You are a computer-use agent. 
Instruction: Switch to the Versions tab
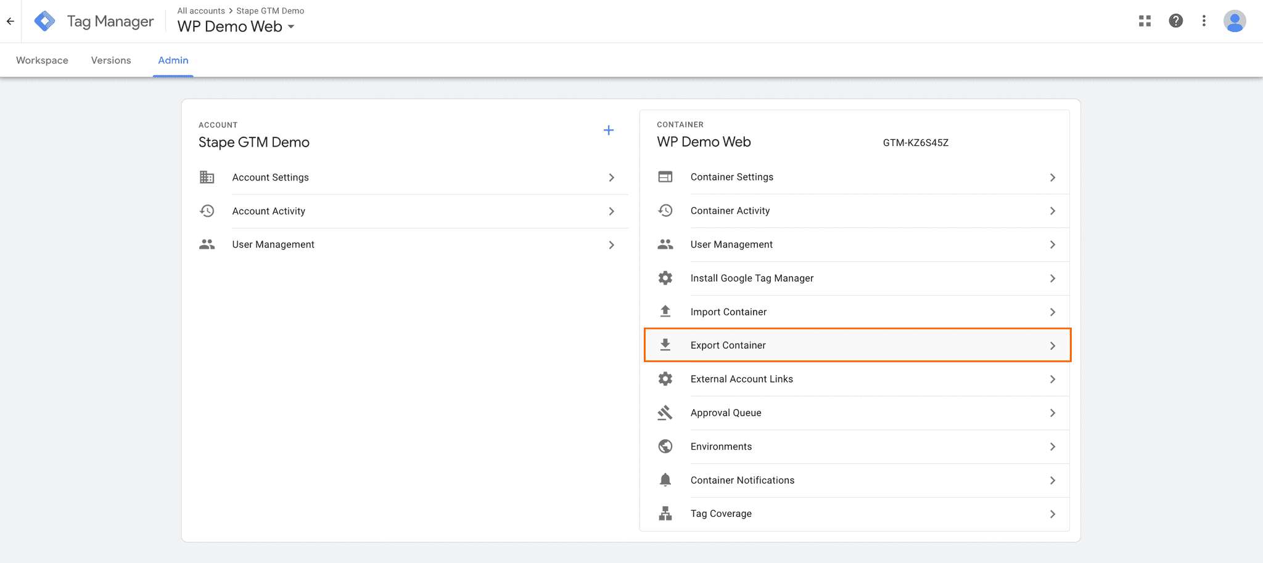(111, 60)
